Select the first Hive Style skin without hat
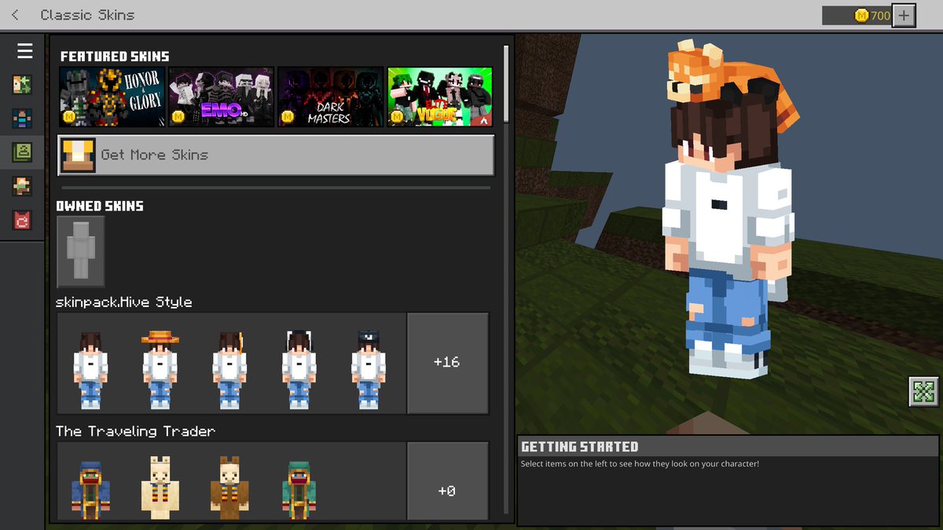The height and width of the screenshot is (530, 943). coord(90,369)
